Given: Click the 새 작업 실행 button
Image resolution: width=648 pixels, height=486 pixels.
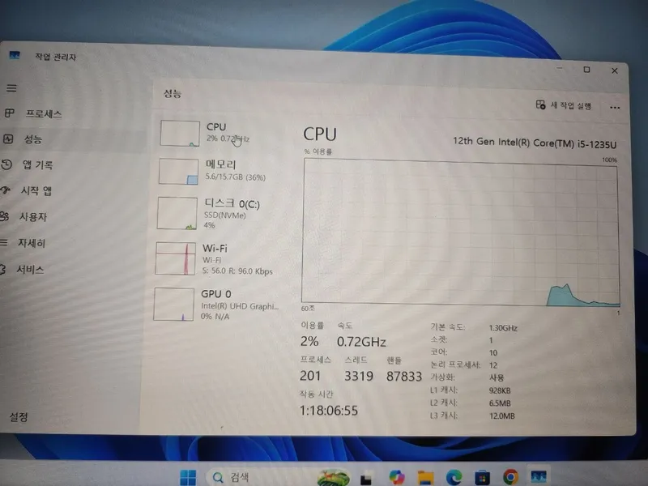Looking at the screenshot, I should (563, 105).
